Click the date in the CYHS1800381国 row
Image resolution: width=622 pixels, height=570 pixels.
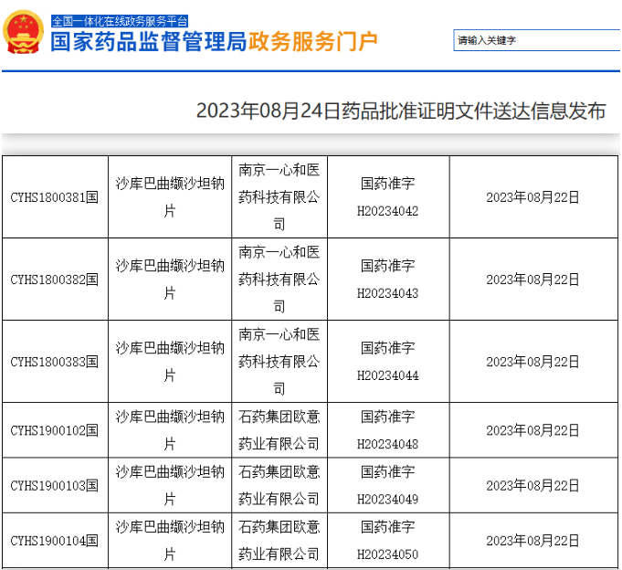click(x=532, y=197)
